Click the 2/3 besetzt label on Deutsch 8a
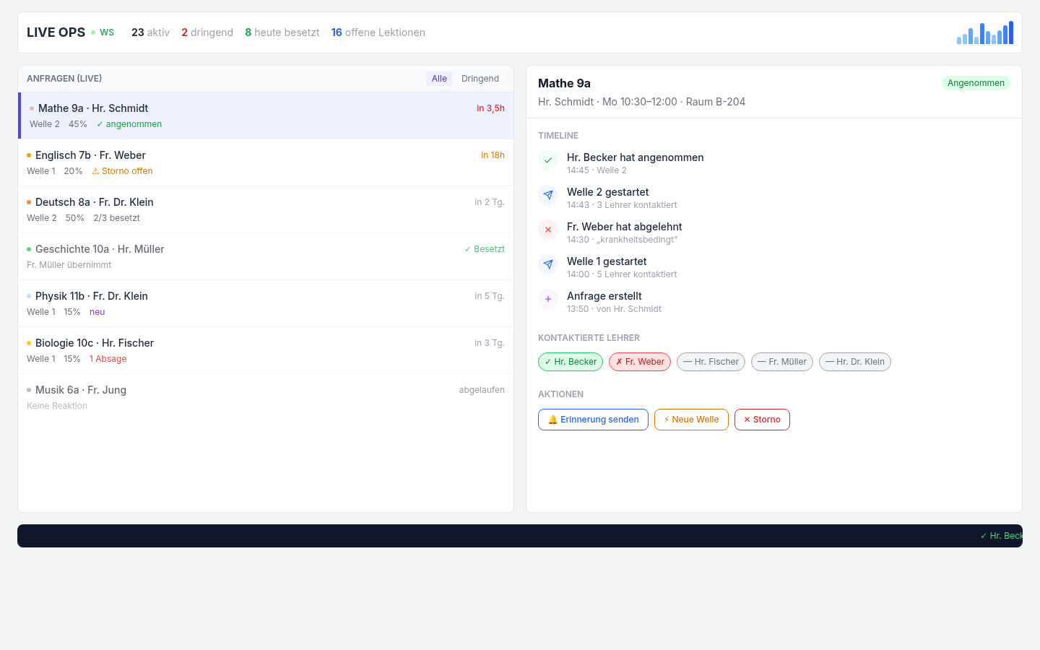The height and width of the screenshot is (650, 1040). (116, 218)
